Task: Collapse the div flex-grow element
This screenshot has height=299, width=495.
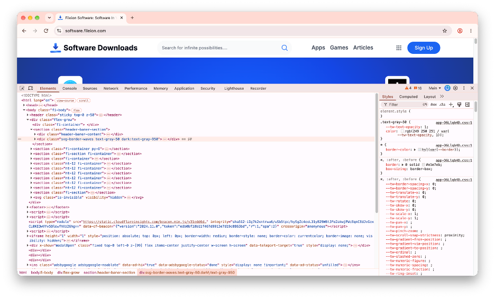Action: click(27, 120)
